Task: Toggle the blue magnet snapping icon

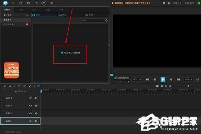Action: coord(166,86)
